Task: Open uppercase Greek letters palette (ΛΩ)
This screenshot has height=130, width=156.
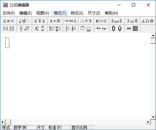Action: click(x=148, y=21)
